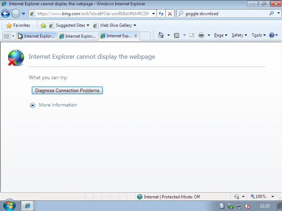282x211 pixels.
Task: Close the active tab with its X
Action: (x=136, y=36)
